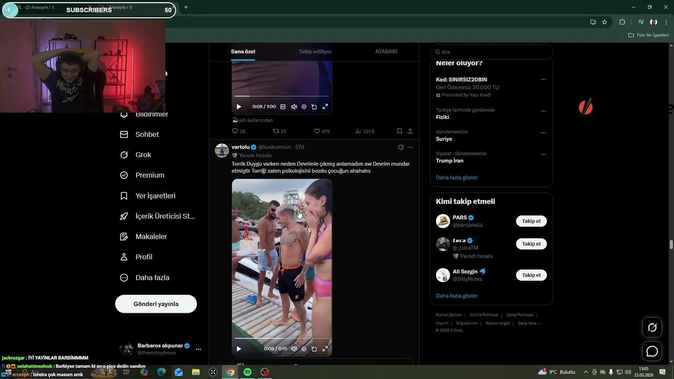Open vartolu's profile avatar
The height and width of the screenshot is (379, 674).
click(x=222, y=150)
